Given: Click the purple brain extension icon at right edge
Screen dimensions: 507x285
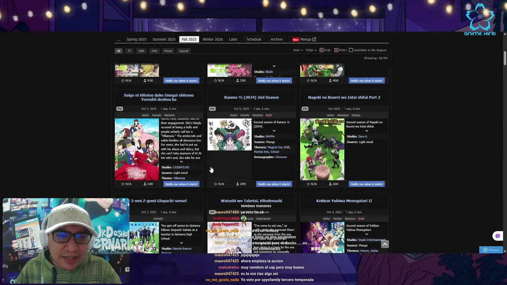Looking at the screenshot, I should pyautogui.click(x=497, y=236).
